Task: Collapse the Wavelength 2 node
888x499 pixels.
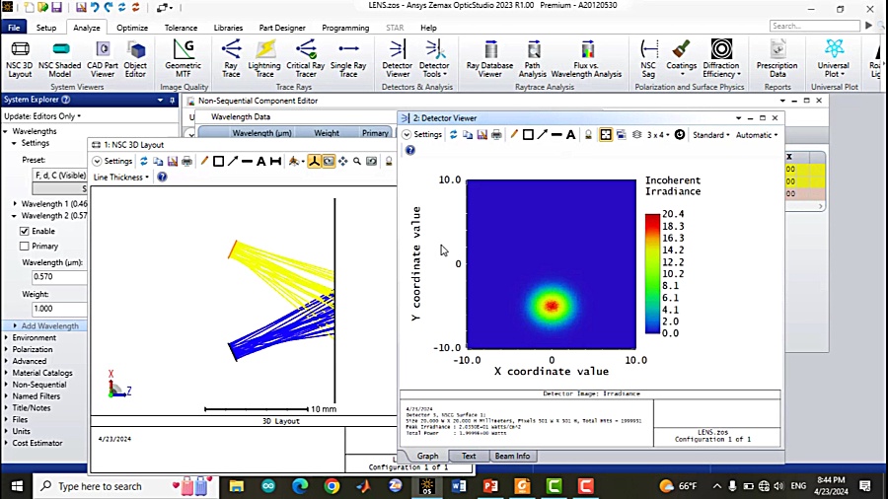Action: (15, 216)
